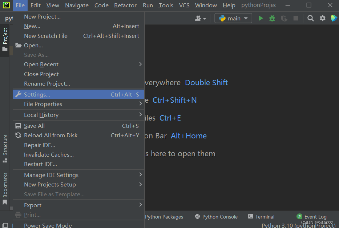
Task: Open the Edit menu
Action: pyautogui.click(x=36, y=5)
